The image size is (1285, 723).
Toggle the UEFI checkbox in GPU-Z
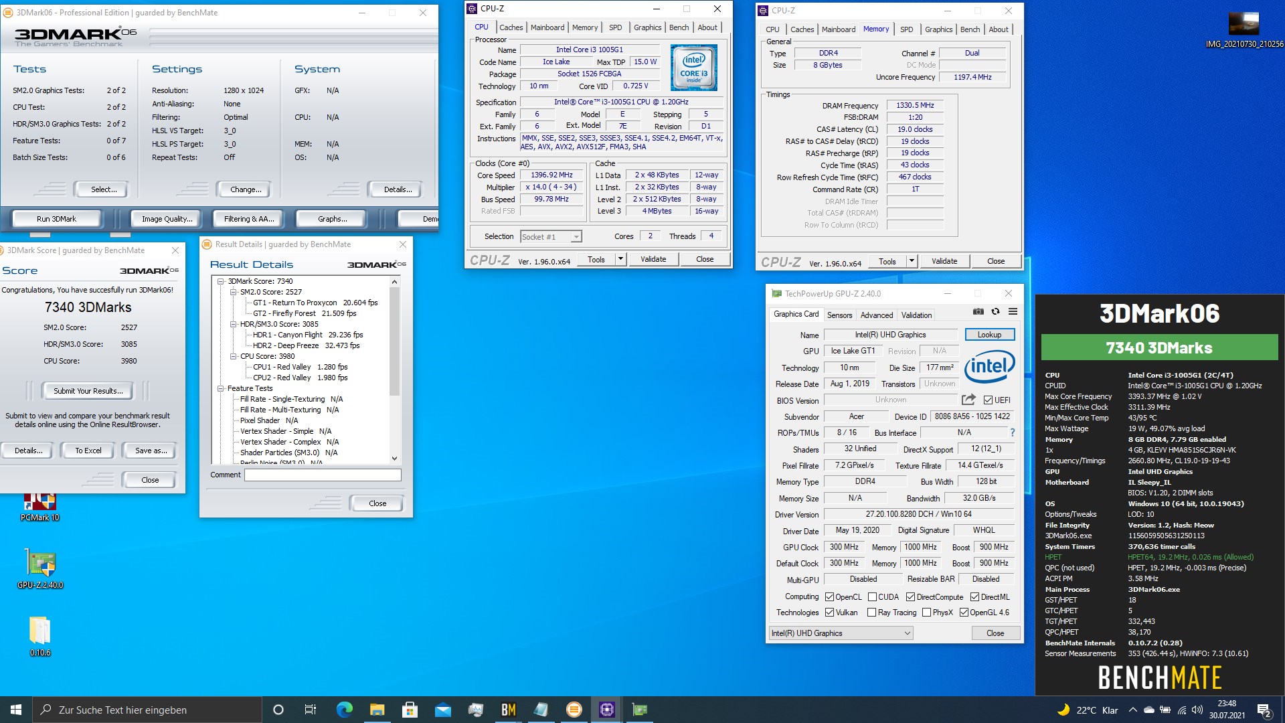pyautogui.click(x=988, y=400)
